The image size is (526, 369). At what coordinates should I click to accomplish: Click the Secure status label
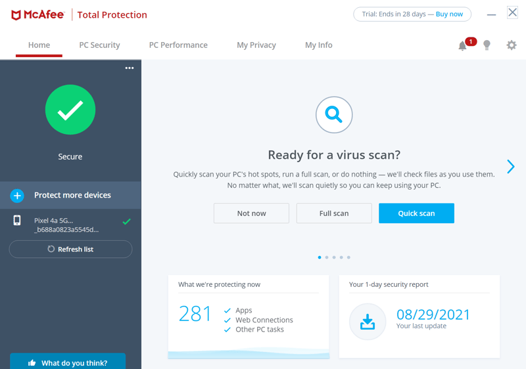(x=70, y=157)
